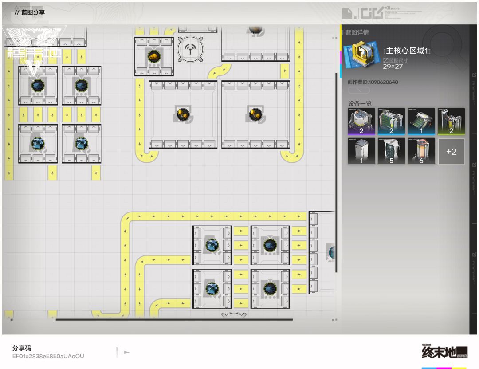Click the 分享码 label
This screenshot has width=479, height=369.
click(22, 348)
